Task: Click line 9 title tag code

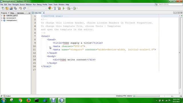Action: click(x=78, y=43)
